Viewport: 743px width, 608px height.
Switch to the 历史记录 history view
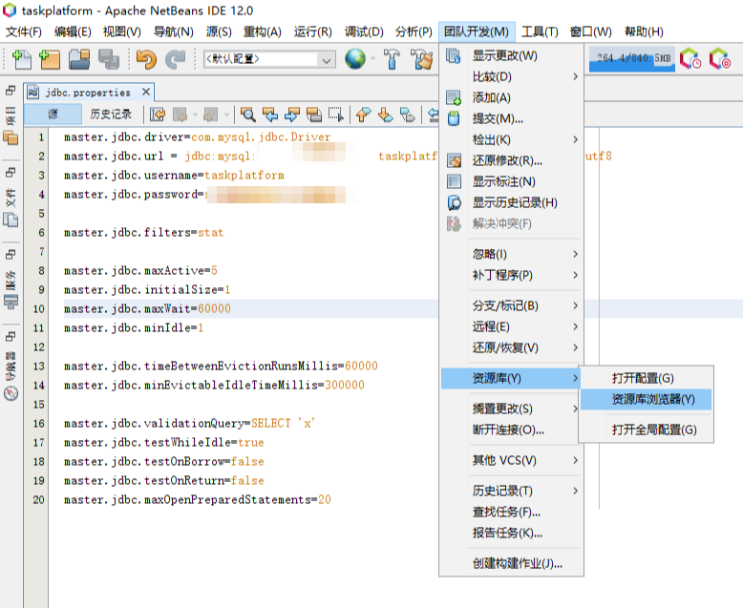(x=111, y=115)
